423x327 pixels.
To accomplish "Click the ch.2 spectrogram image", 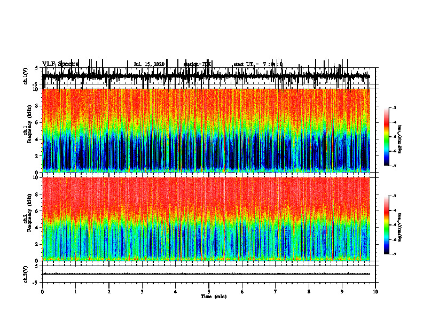I will pos(206,219).
